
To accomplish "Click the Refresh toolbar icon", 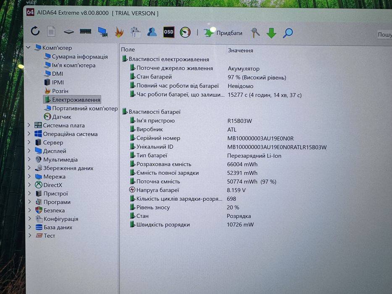I will pos(35,31).
